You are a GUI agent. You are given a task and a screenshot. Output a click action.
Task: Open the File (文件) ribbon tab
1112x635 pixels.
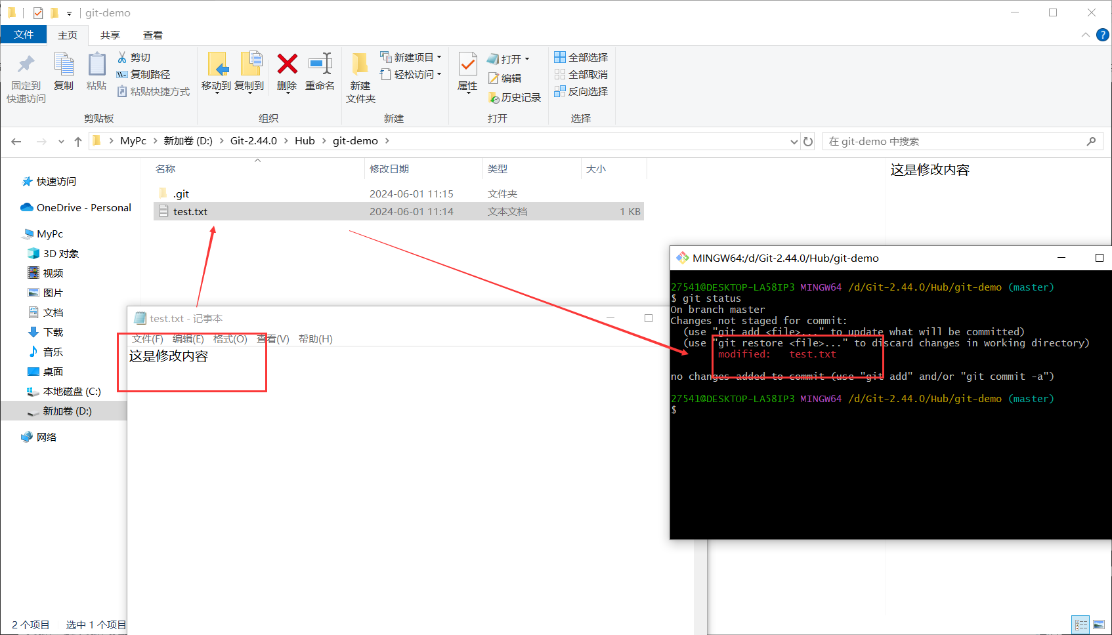pos(24,35)
